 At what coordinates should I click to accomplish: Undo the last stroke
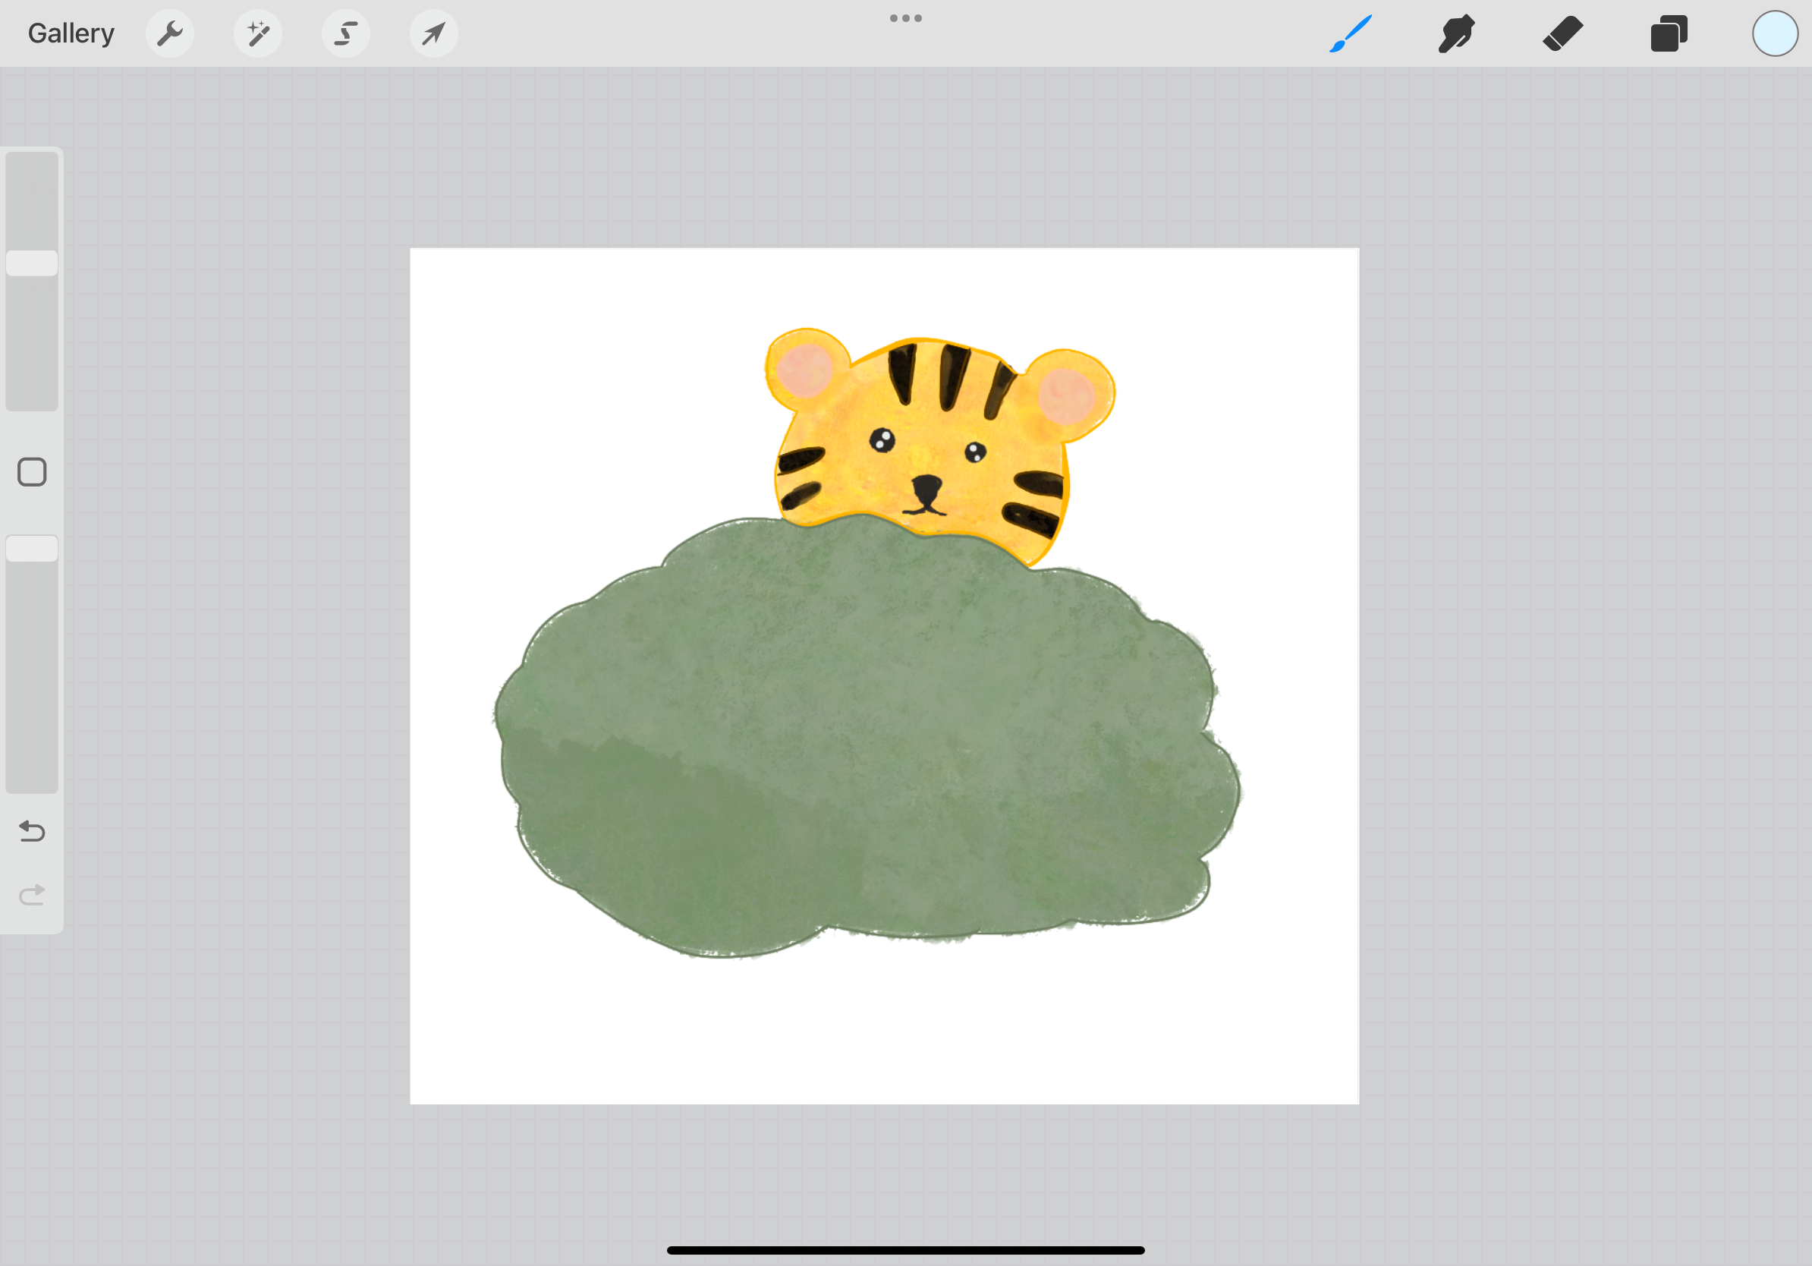pyautogui.click(x=31, y=831)
